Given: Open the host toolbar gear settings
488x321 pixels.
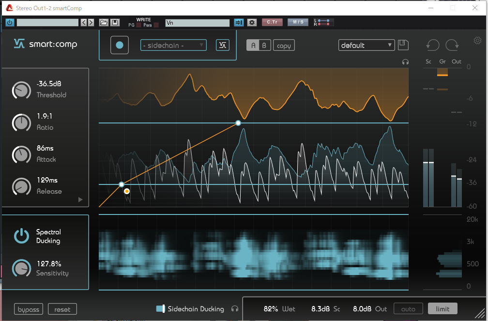Looking at the screenshot, I should pyautogui.click(x=252, y=22).
